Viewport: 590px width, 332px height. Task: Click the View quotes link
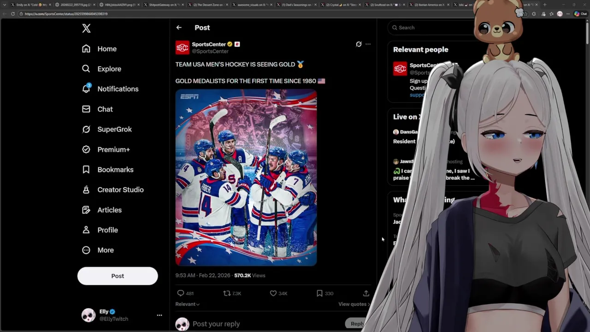pos(354,304)
